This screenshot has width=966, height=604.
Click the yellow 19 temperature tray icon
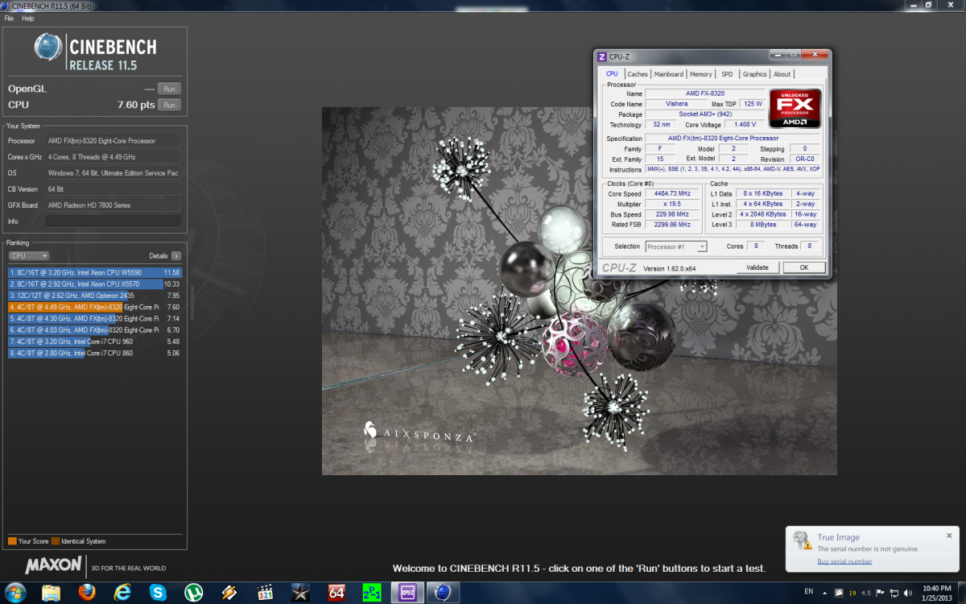point(852,593)
